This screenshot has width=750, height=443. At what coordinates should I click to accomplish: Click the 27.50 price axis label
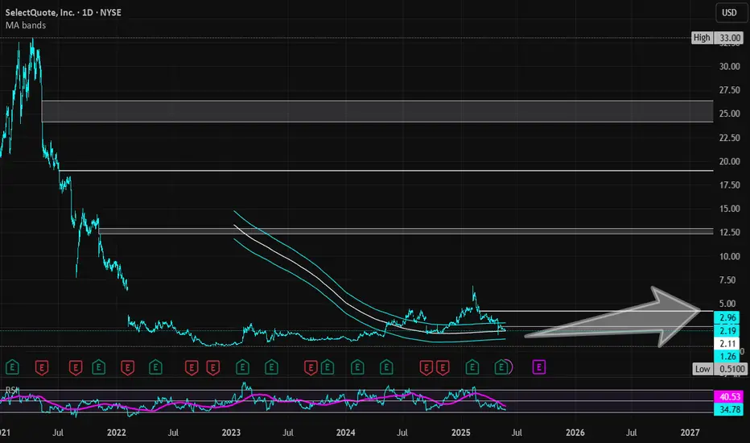click(729, 90)
